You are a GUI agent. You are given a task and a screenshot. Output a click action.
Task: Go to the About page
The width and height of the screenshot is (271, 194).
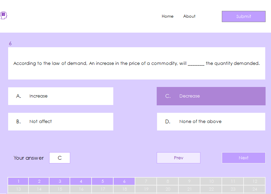pyautogui.click(x=189, y=16)
